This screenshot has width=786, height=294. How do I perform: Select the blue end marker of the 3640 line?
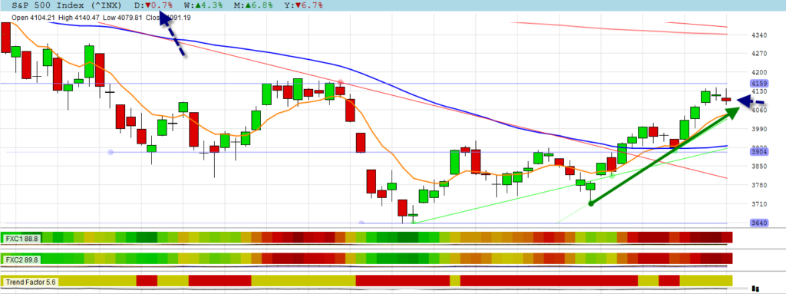362,223
